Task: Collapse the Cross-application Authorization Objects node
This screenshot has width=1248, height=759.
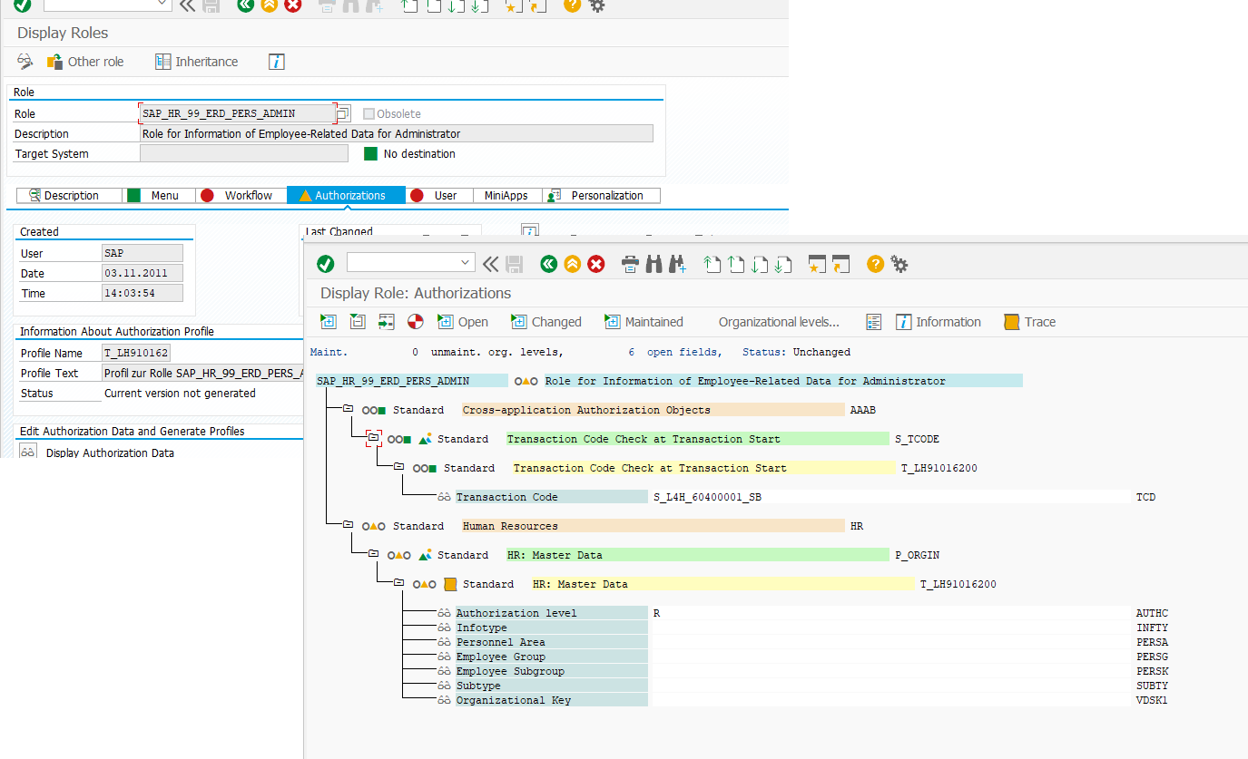Action: [x=348, y=410]
